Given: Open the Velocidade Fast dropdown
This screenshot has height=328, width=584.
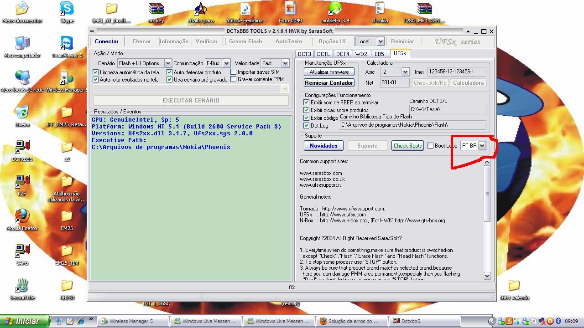Looking at the screenshot, I should click(285, 63).
